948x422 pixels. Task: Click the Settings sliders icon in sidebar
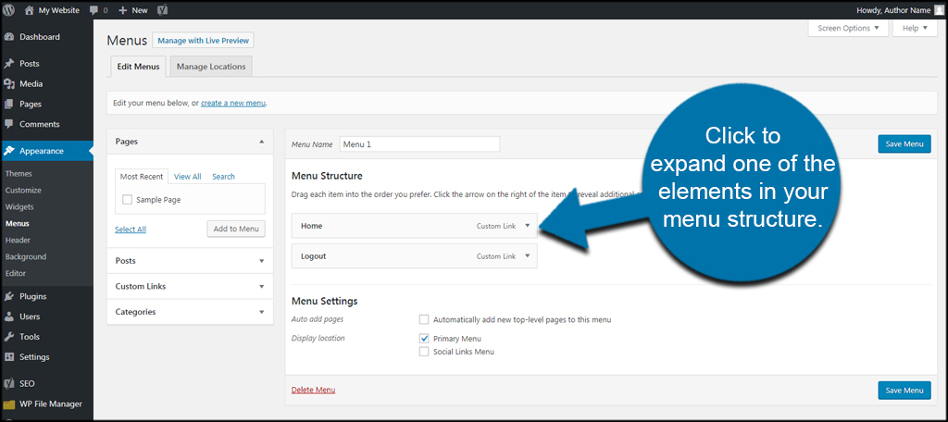[9, 356]
